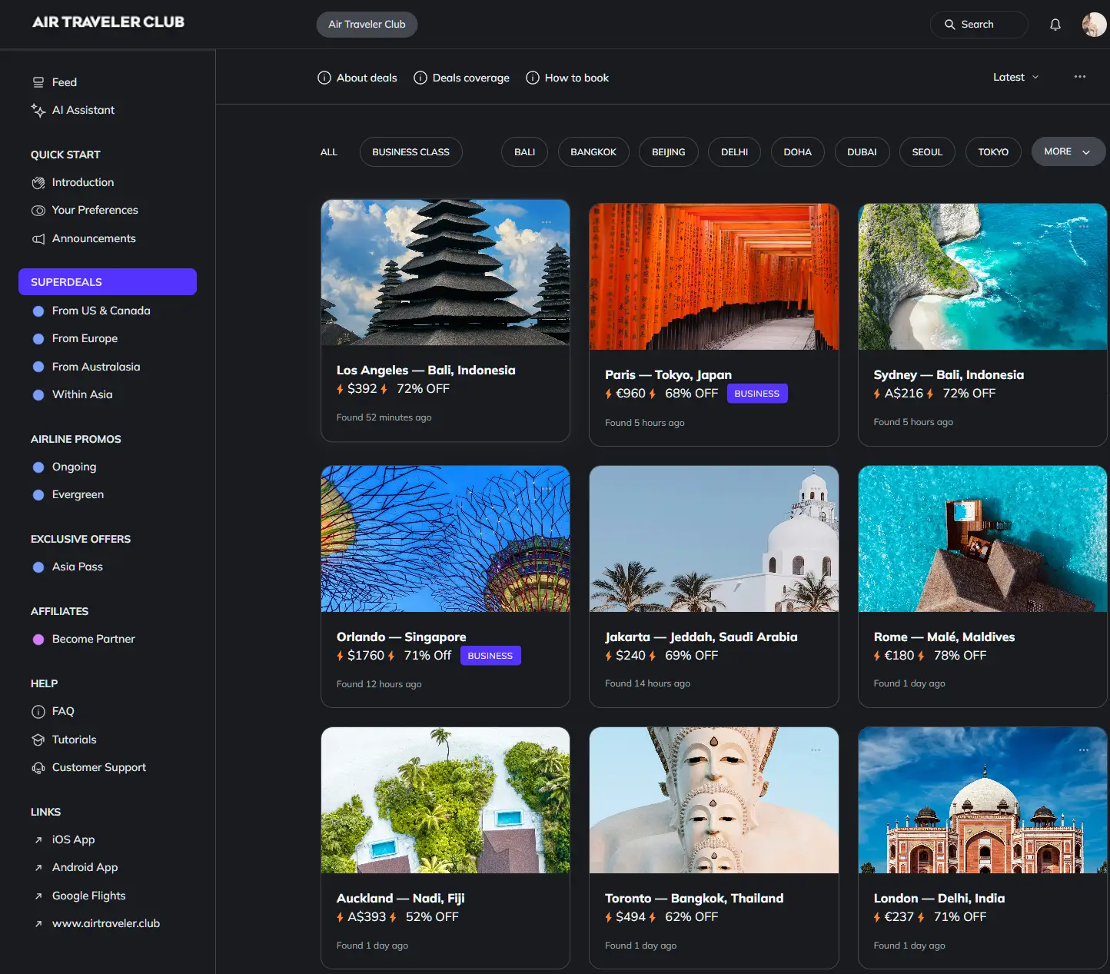Screen dimensions: 1110x974
Task: Click the Become Partner link
Action: click(93, 639)
